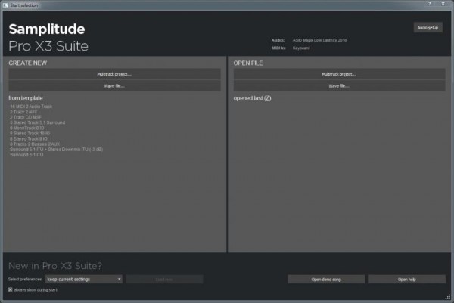Open an existing Wave file
454x303 pixels.
tap(339, 86)
